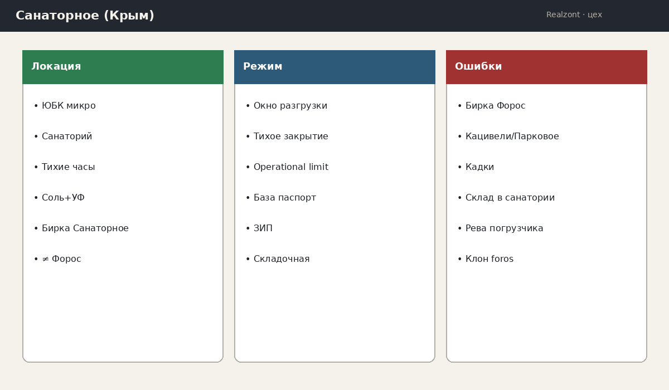Click the Локация column header

point(123,67)
